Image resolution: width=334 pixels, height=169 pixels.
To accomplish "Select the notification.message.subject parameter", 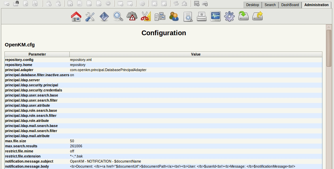I will click(x=29, y=162).
